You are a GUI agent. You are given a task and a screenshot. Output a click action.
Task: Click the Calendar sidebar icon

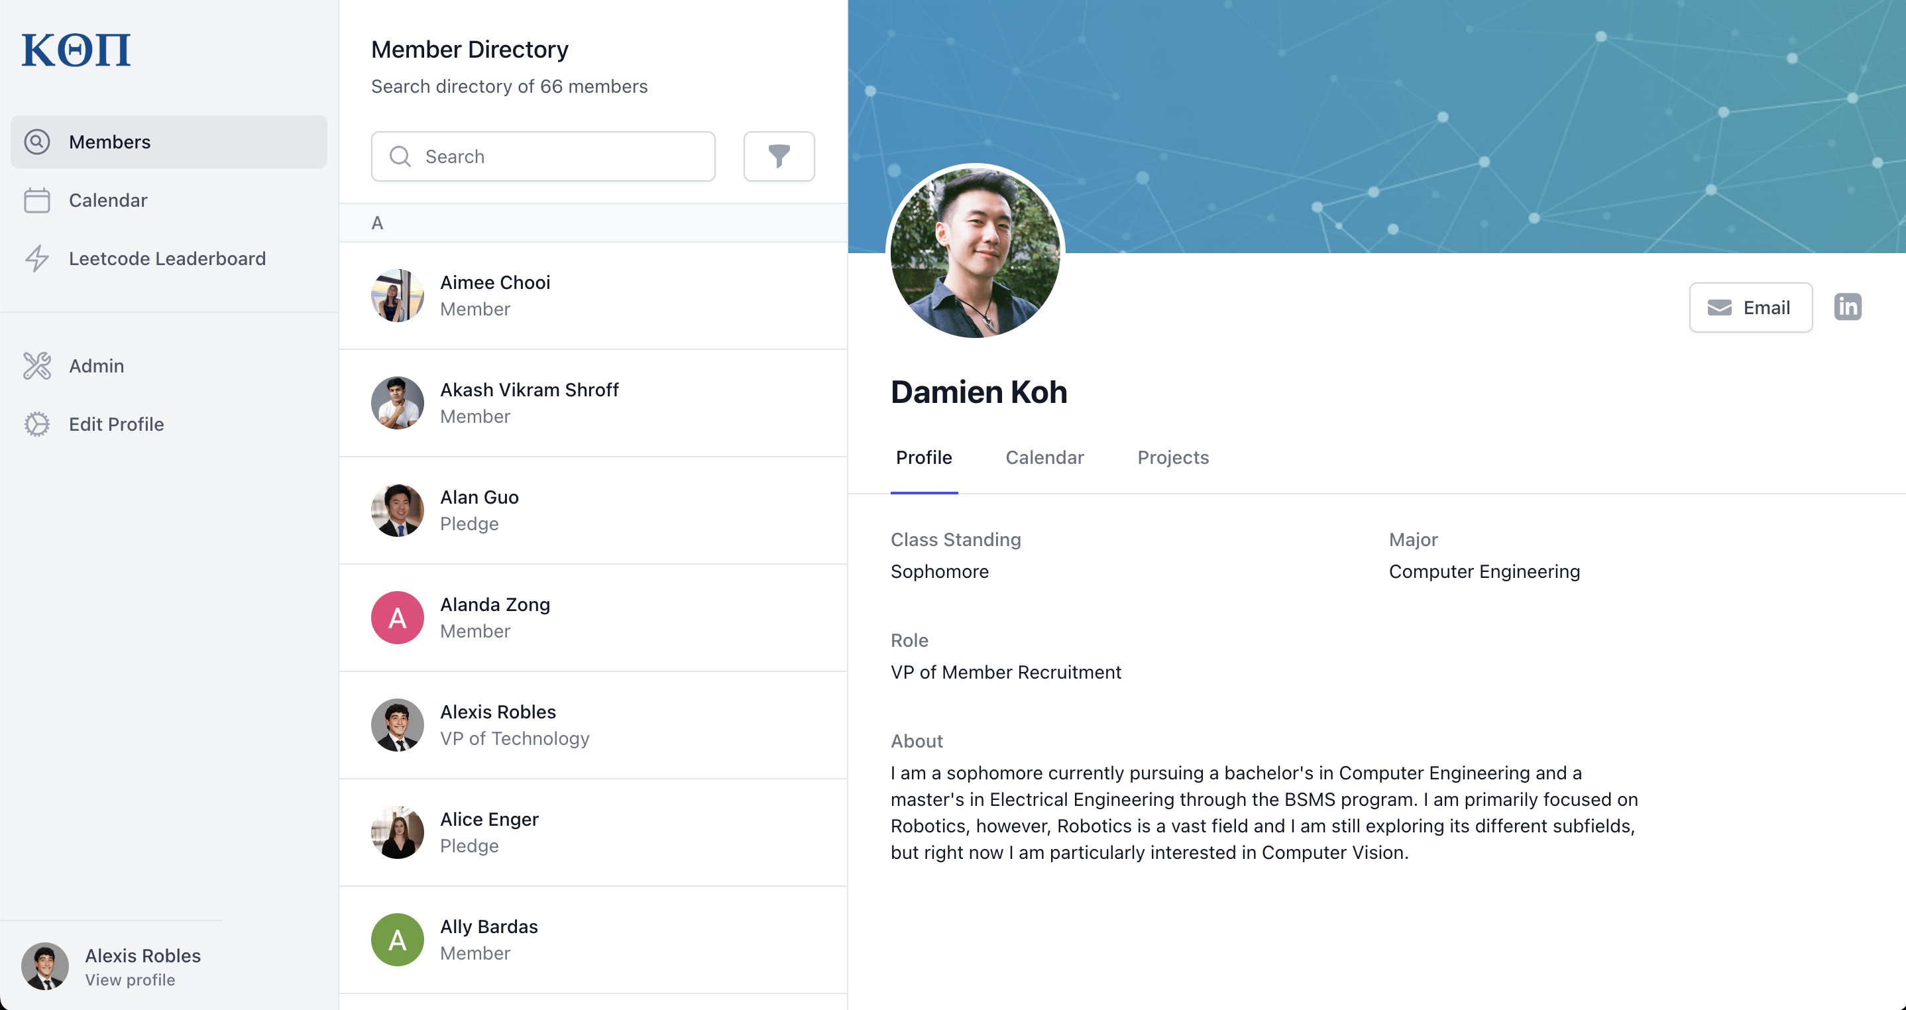[37, 201]
